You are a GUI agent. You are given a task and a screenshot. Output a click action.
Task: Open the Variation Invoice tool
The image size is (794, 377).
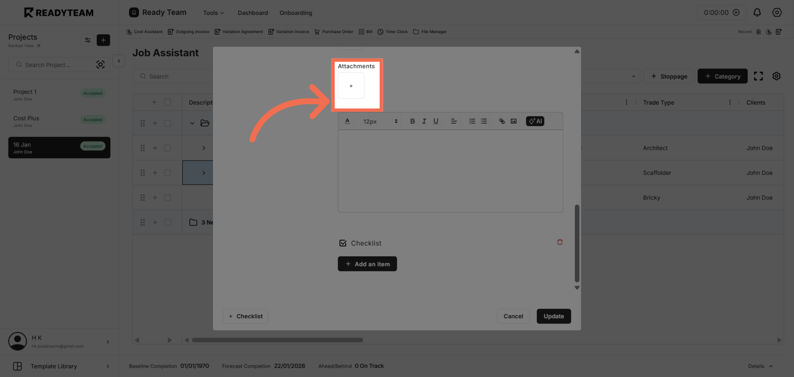(288, 31)
